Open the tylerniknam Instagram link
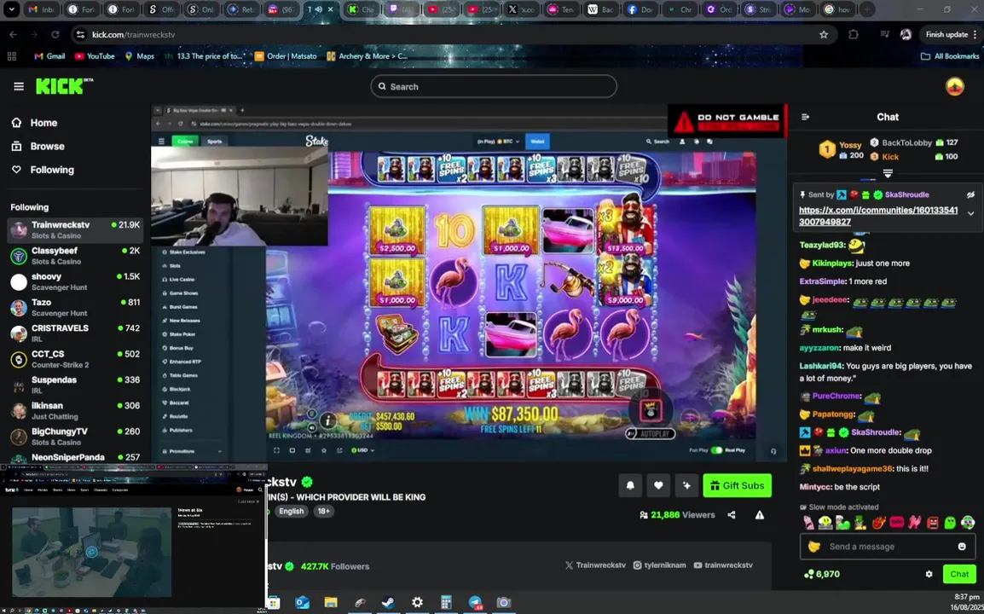984x614 pixels. point(659,565)
